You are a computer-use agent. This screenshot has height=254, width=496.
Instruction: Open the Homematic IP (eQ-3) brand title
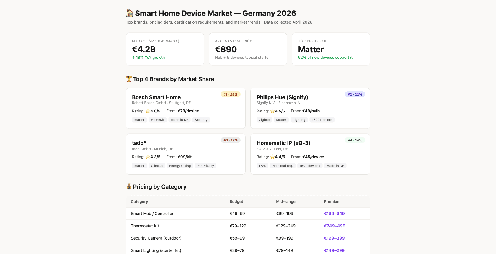[x=283, y=143]
